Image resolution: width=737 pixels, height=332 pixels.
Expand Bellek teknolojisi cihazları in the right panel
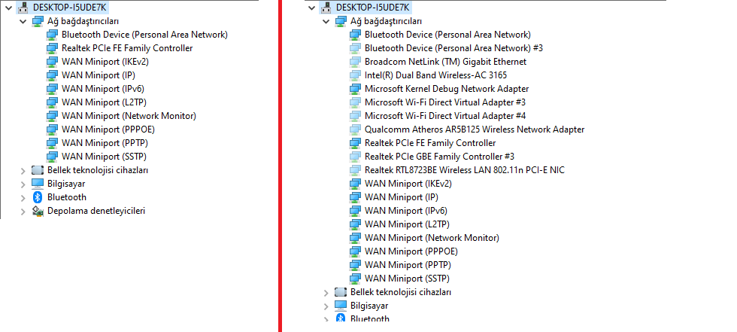[x=326, y=292]
